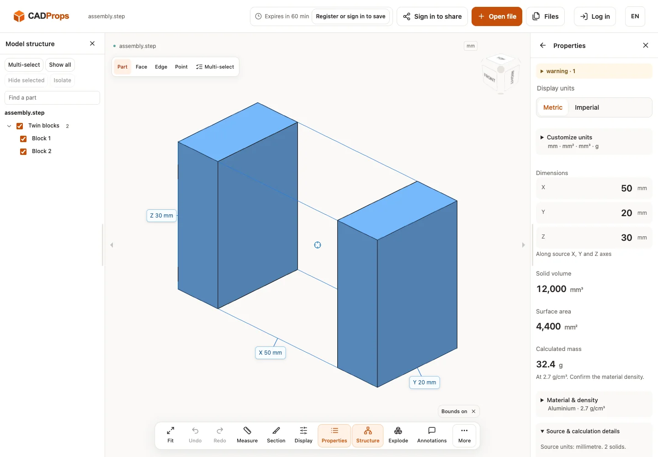Collapse the Twin blocks tree node
Screen dimensions: 658x457
point(9,126)
